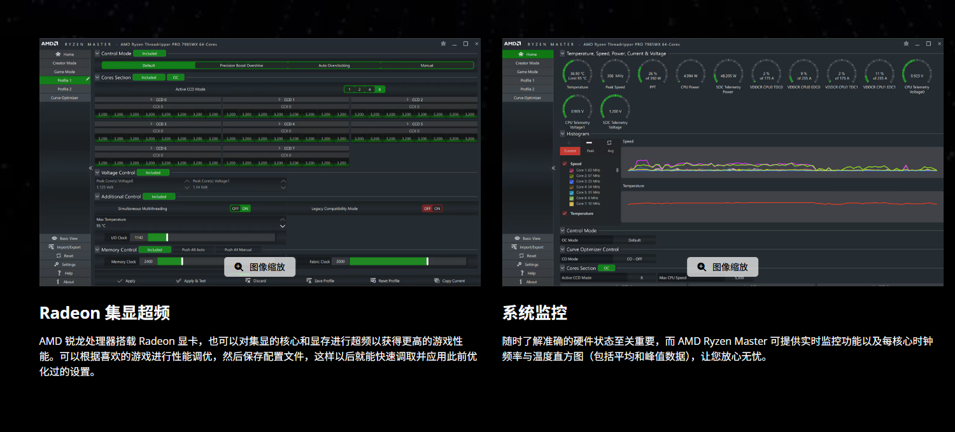This screenshot has width=955, height=432.
Task: Click the Discard icon in bottom bar
Action: click(248, 281)
